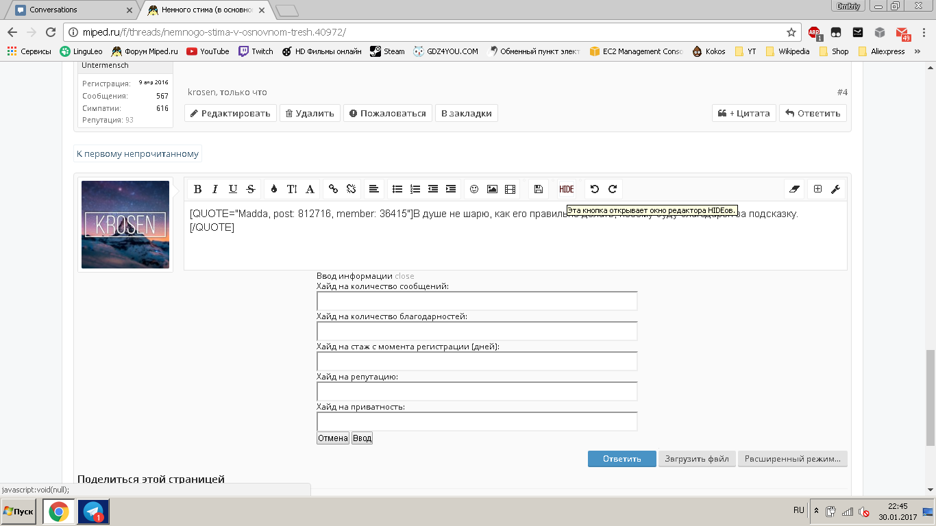Insert an ordered numbered list

pyautogui.click(x=415, y=189)
